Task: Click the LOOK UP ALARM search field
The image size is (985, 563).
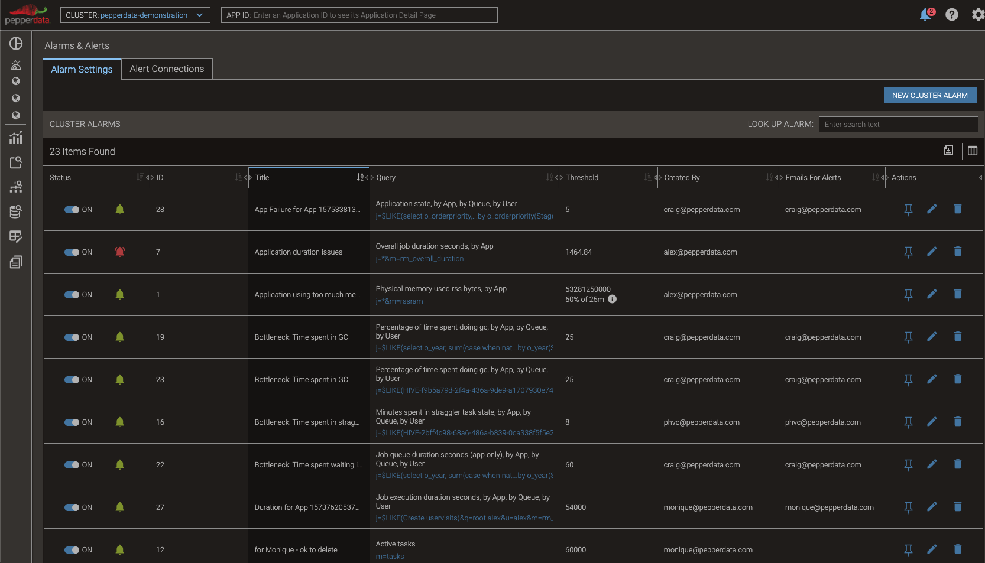Action: (899, 124)
